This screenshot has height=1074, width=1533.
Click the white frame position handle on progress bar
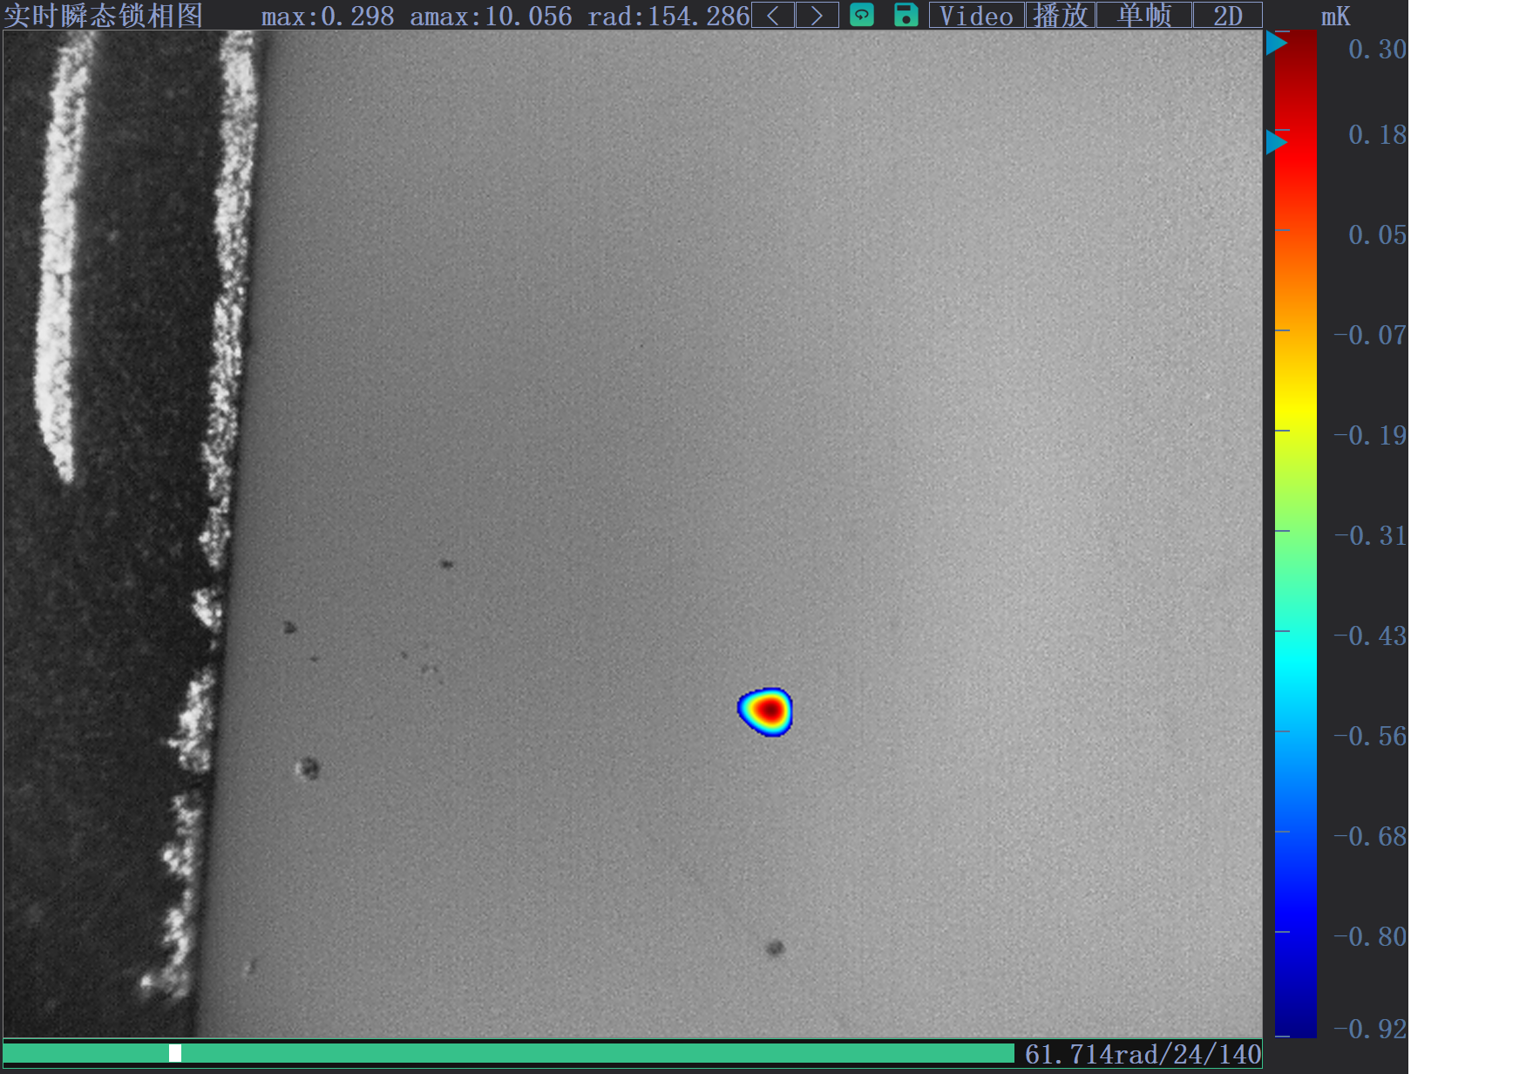[x=175, y=1053]
